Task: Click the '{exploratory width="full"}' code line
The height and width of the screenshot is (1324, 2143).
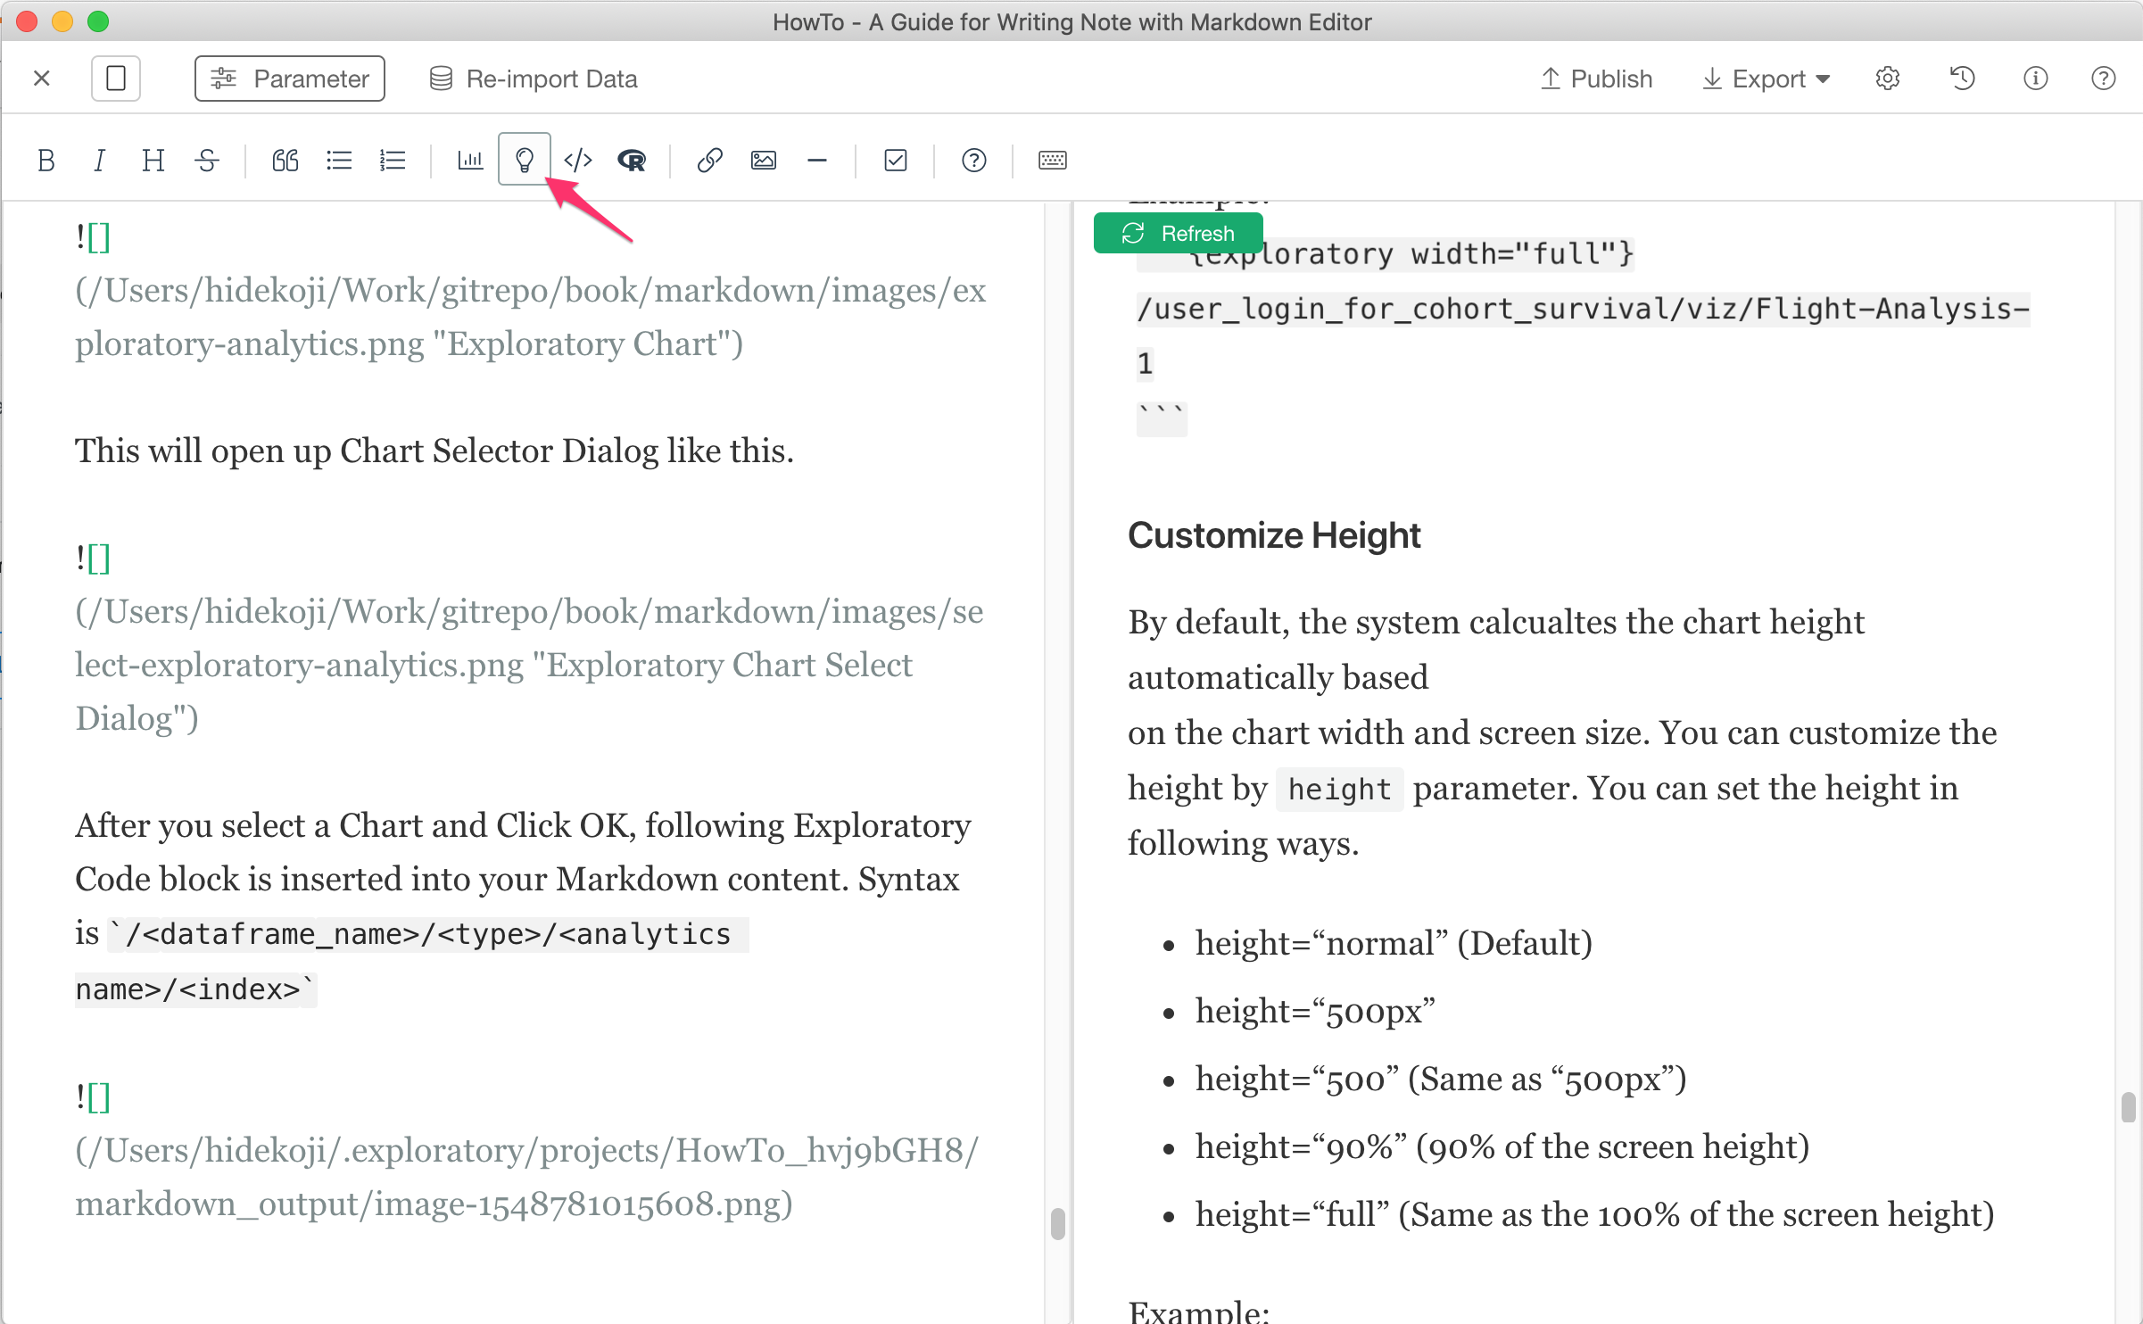Action: click(1411, 254)
